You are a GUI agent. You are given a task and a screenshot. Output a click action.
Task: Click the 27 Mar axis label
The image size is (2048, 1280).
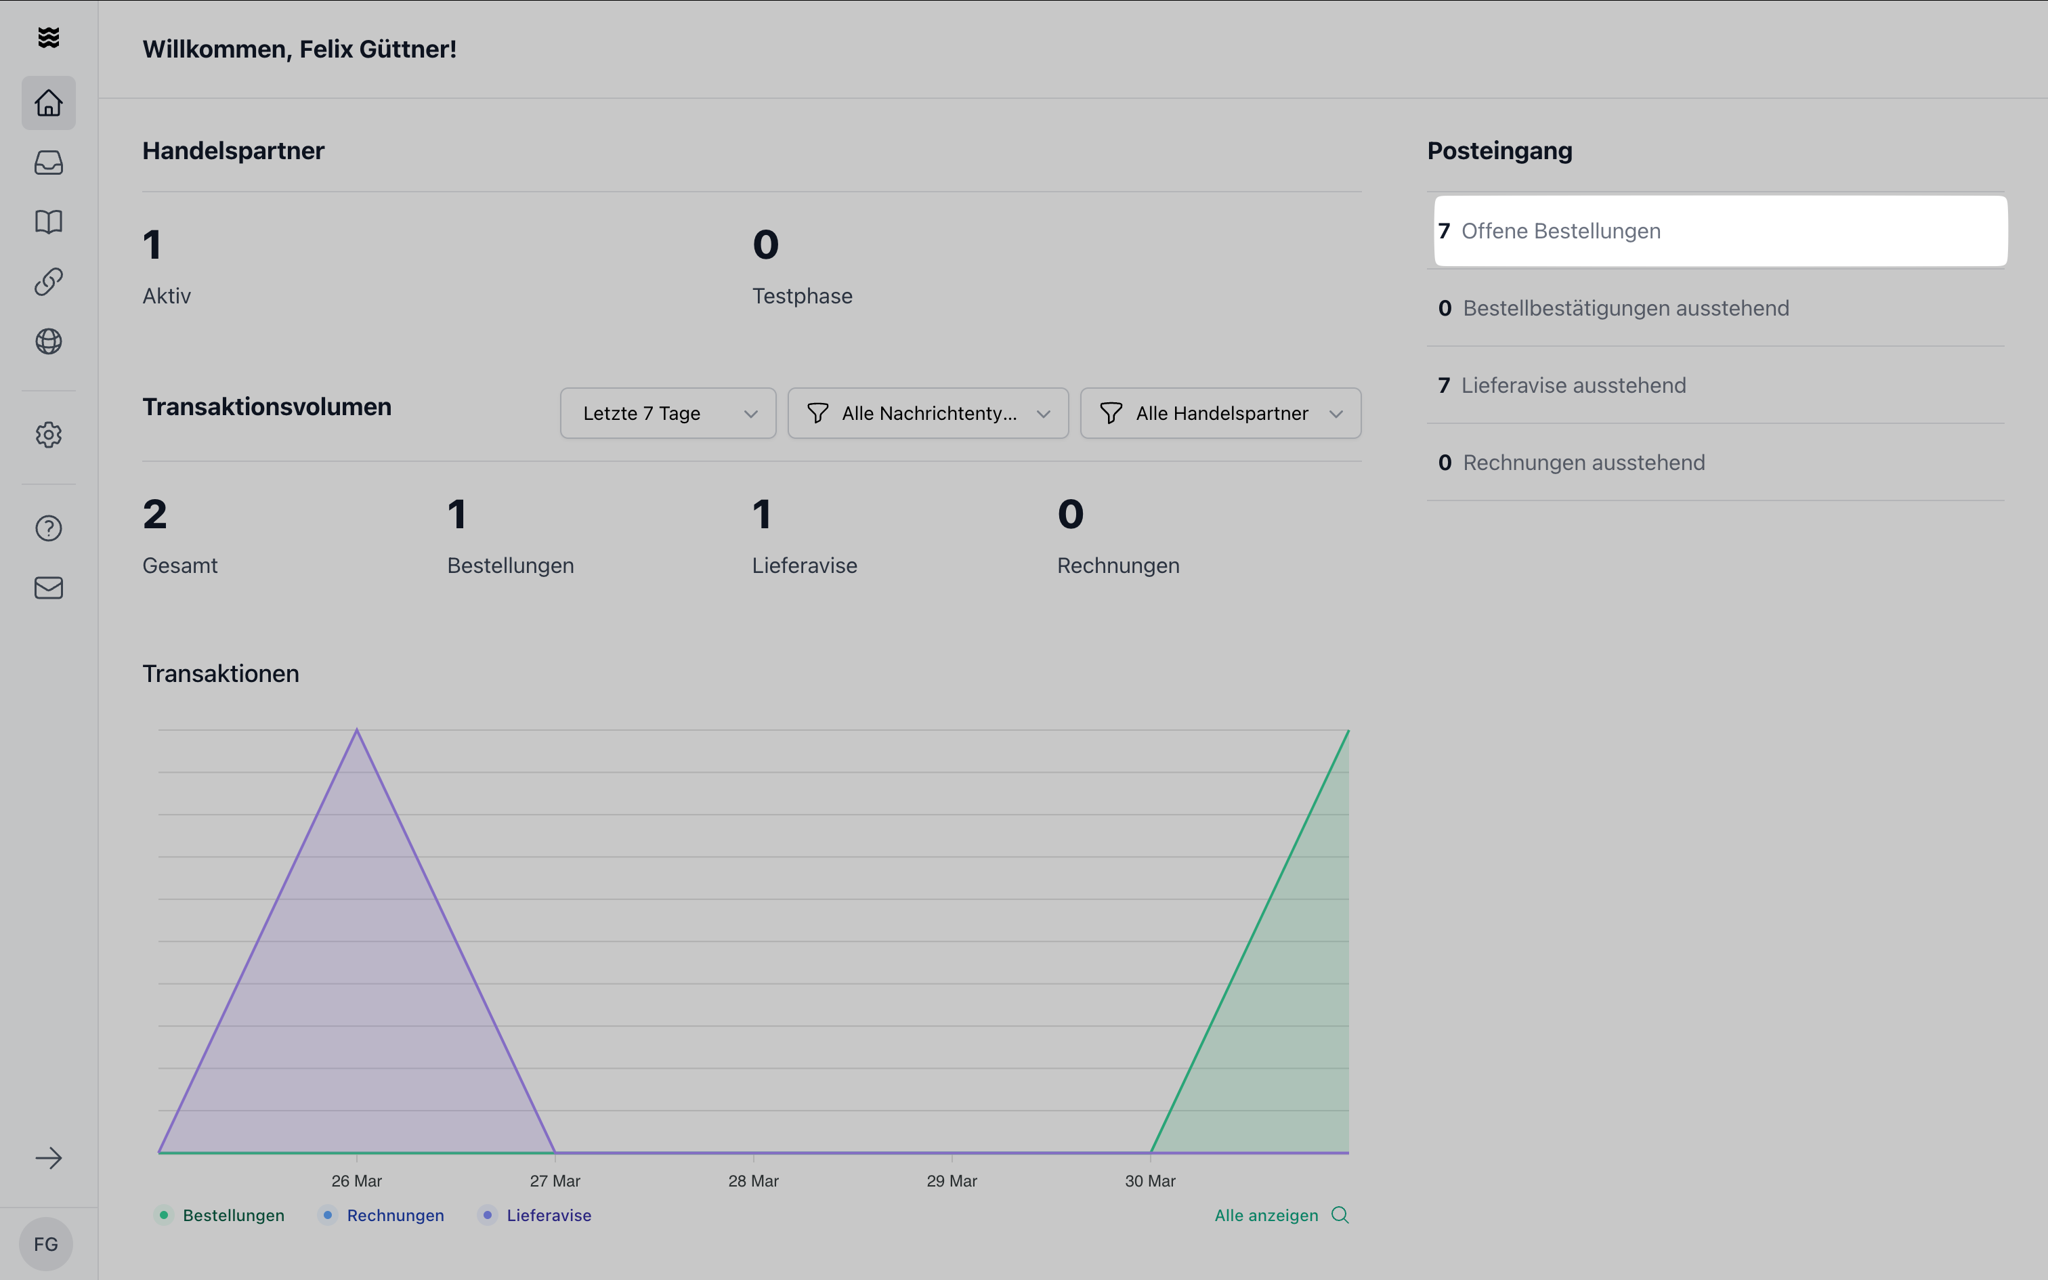[555, 1180]
